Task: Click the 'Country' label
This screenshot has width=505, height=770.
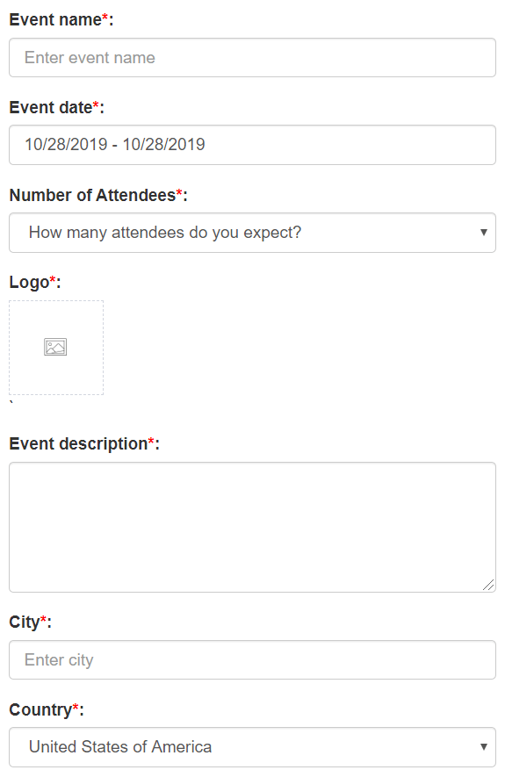Action: [40, 709]
